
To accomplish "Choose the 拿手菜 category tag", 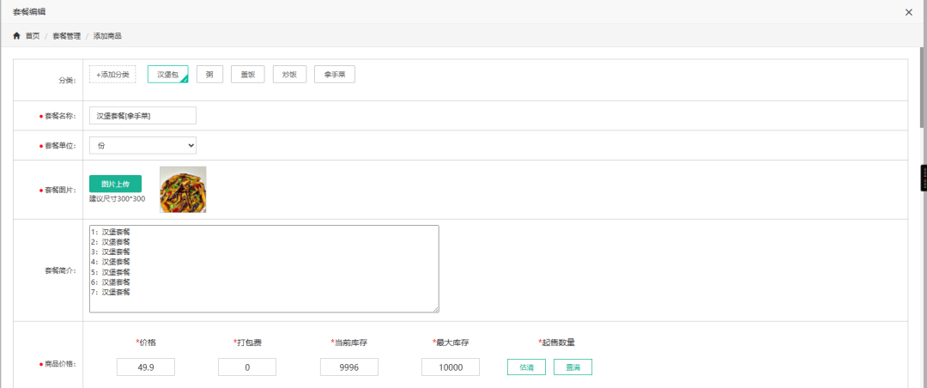I will [334, 75].
